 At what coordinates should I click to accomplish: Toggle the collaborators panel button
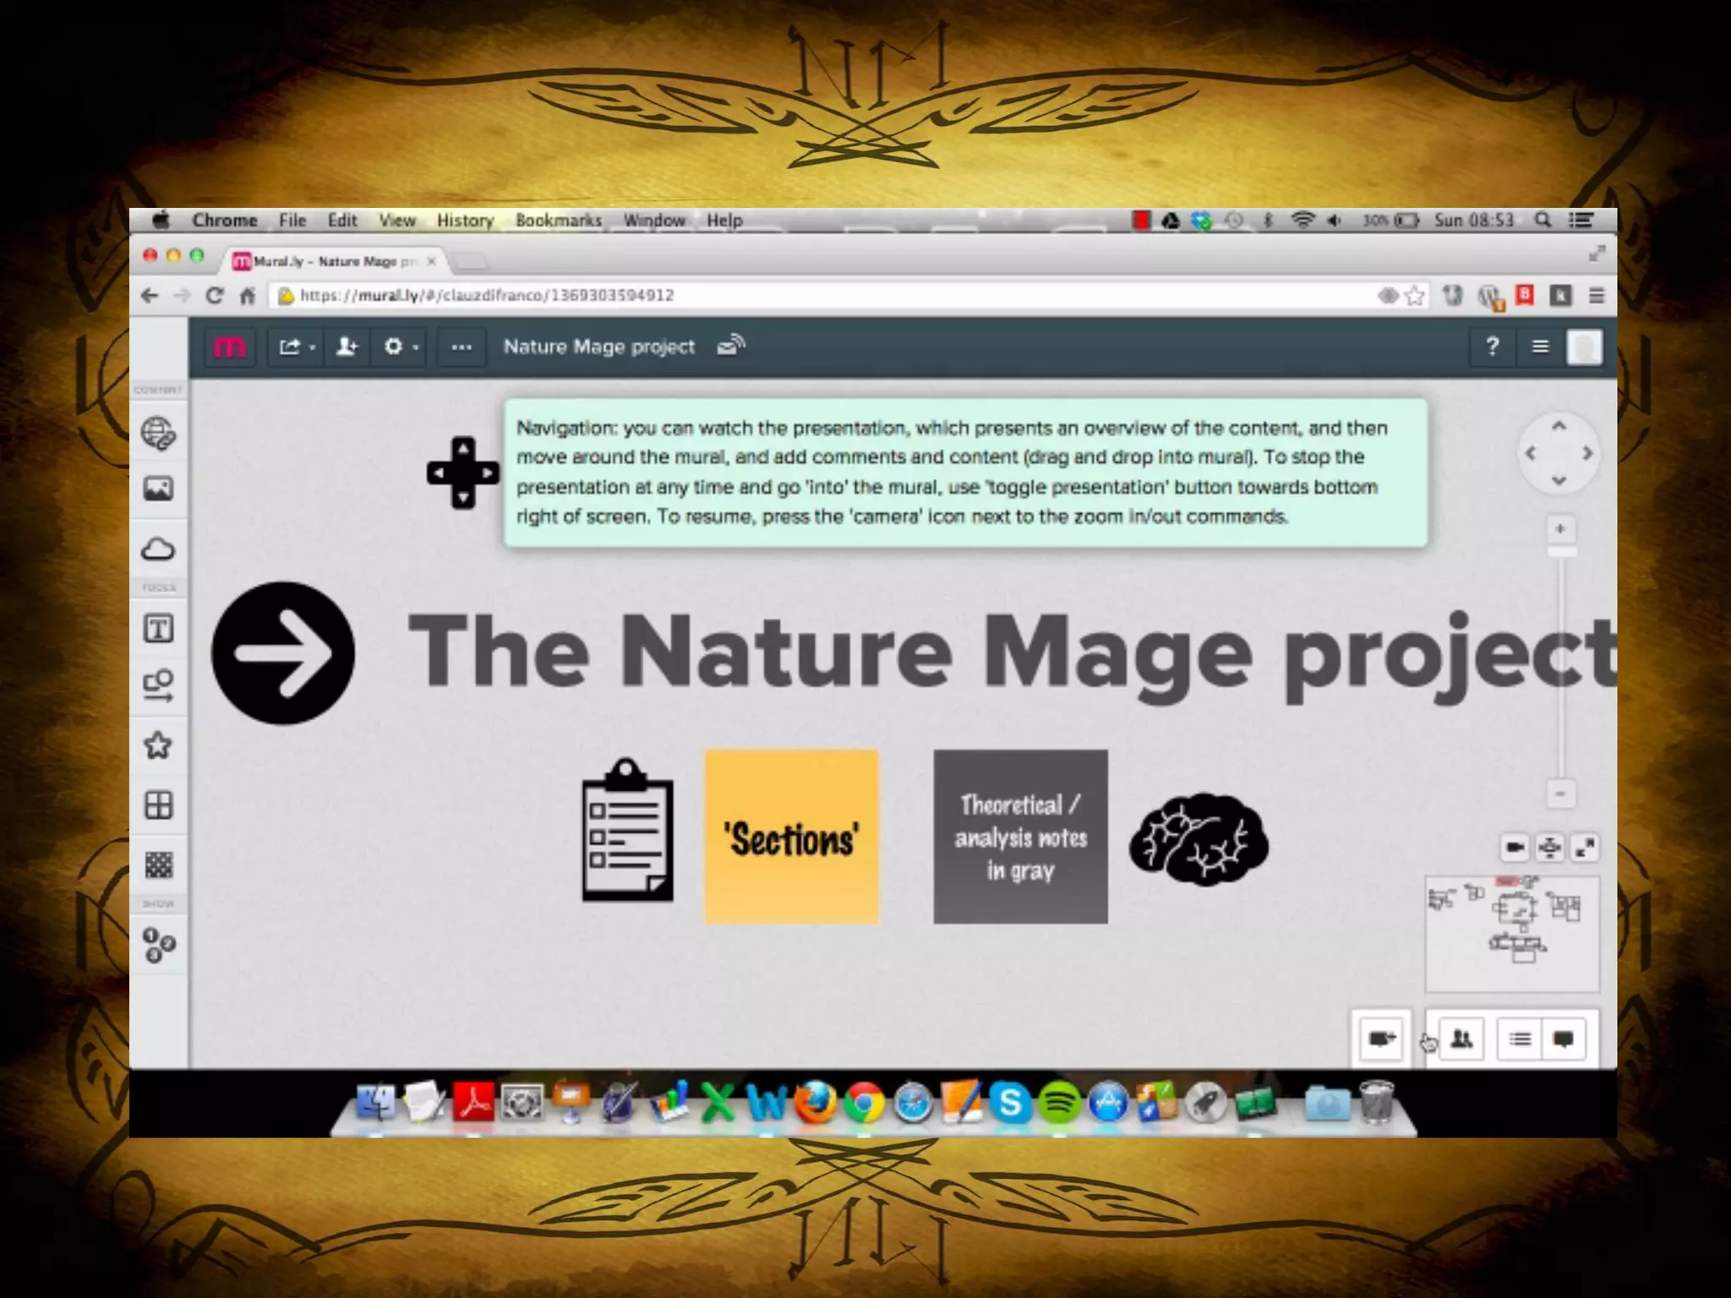tap(1461, 1039)
